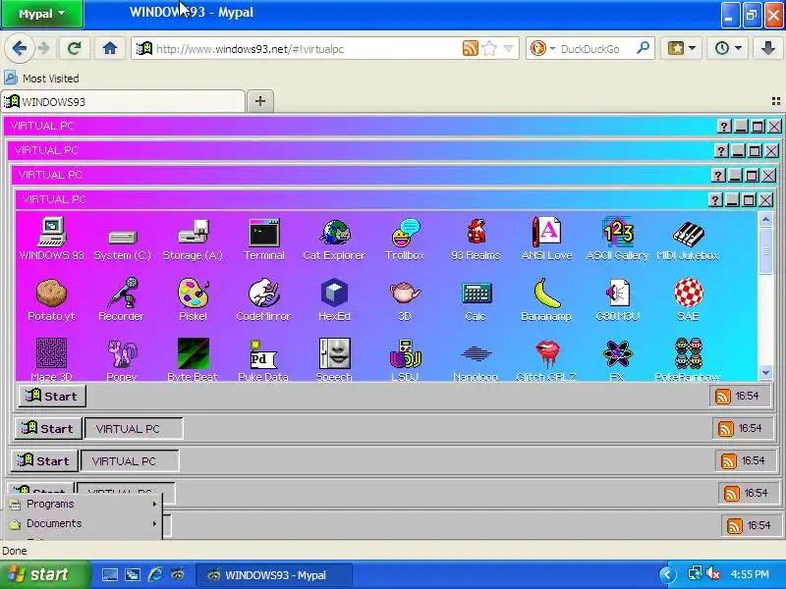The width and height of the screenshot is (786, 589).
Task: Click the Most Visited bookmarks folder
Action: coord(42,79)
